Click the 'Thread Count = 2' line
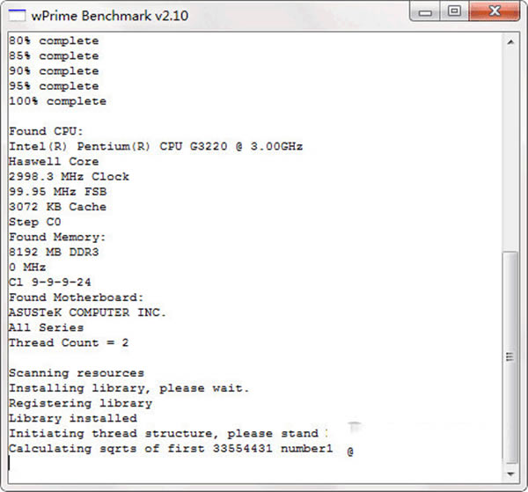Viewport: 528px width, 492px height. click(x=69, y=342)
